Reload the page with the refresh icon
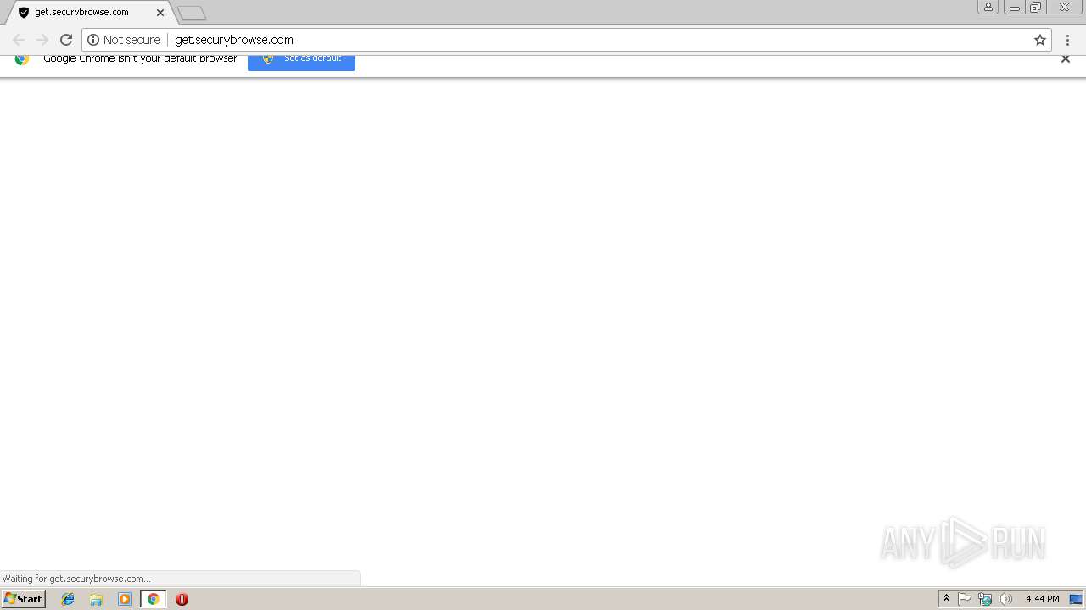 [66, 40]
